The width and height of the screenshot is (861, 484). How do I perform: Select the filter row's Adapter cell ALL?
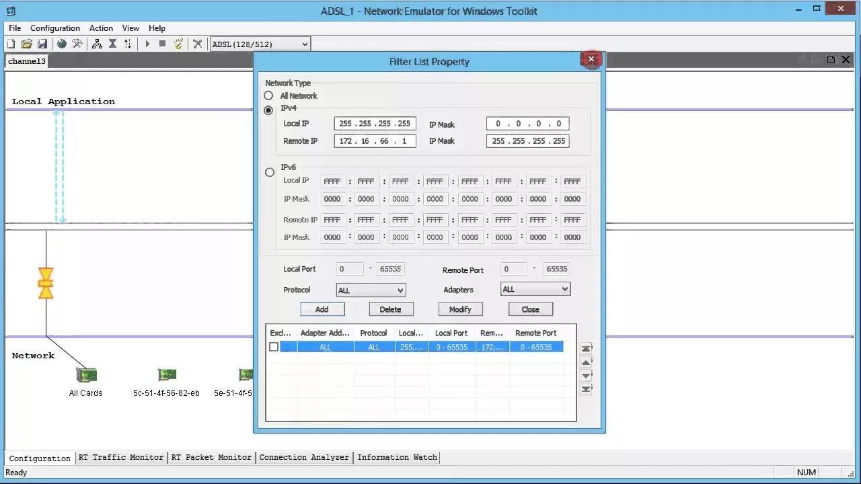[325, 347]
